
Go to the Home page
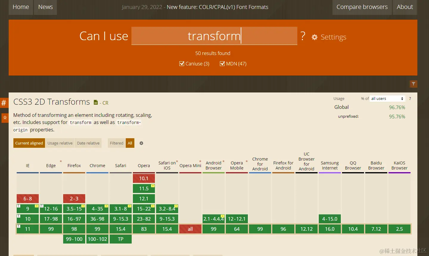21,7
